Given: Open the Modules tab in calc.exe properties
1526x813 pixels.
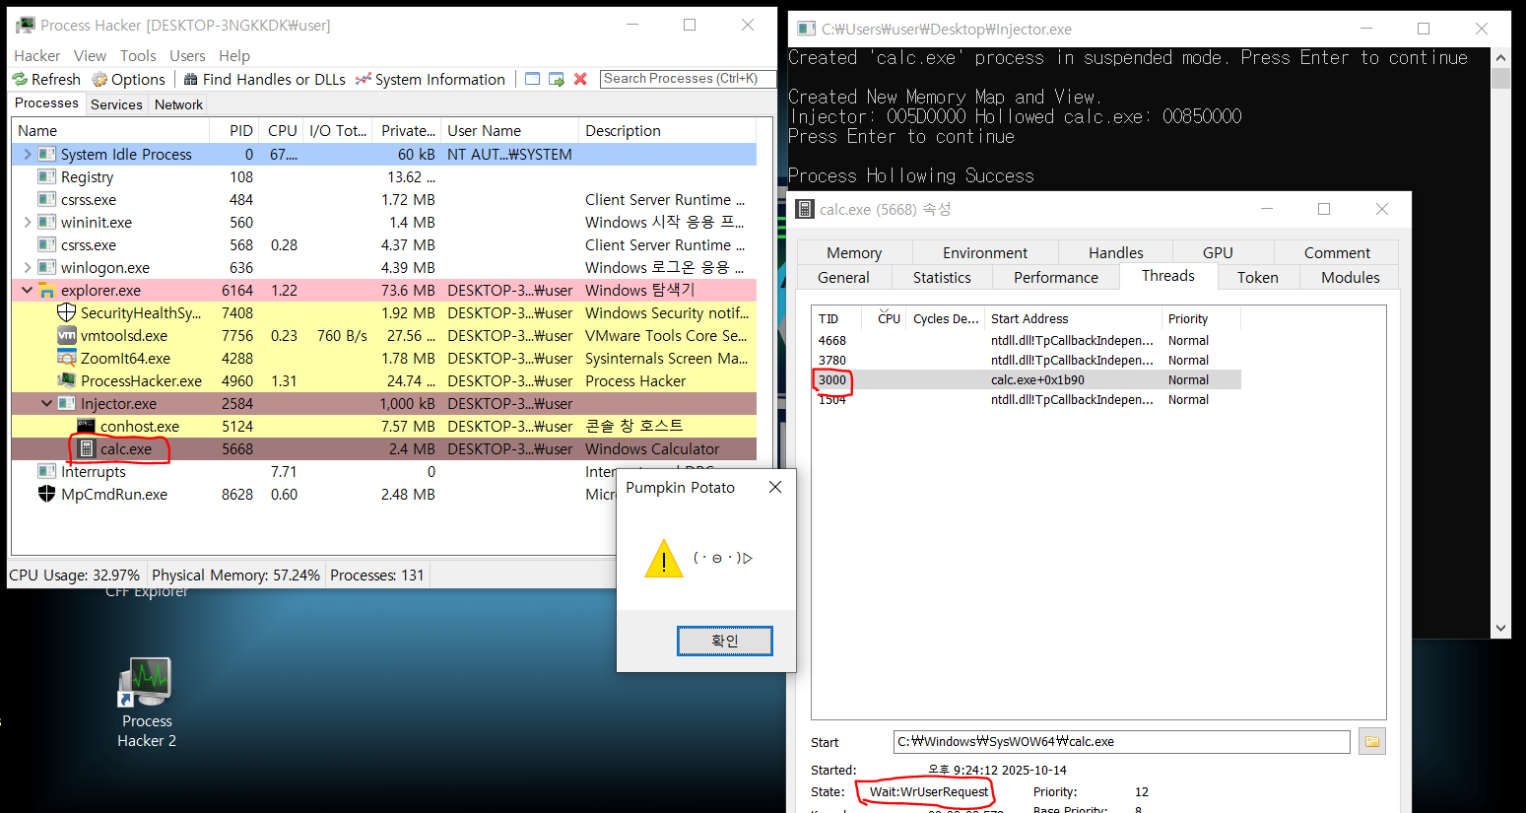Looking at the screenshot, I should pos(1350,277).
